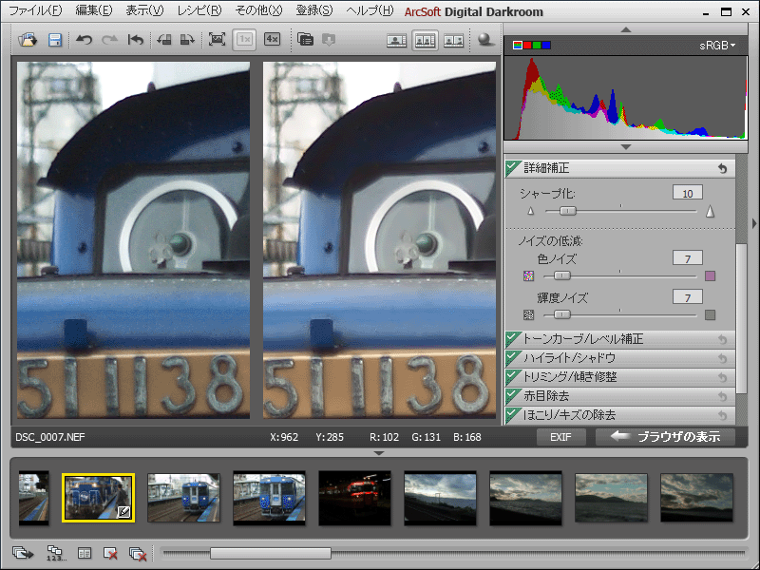760x570 pixels.
Task: Click the open file folder icon
Action: pyautogui.click(x=28, y=40)
